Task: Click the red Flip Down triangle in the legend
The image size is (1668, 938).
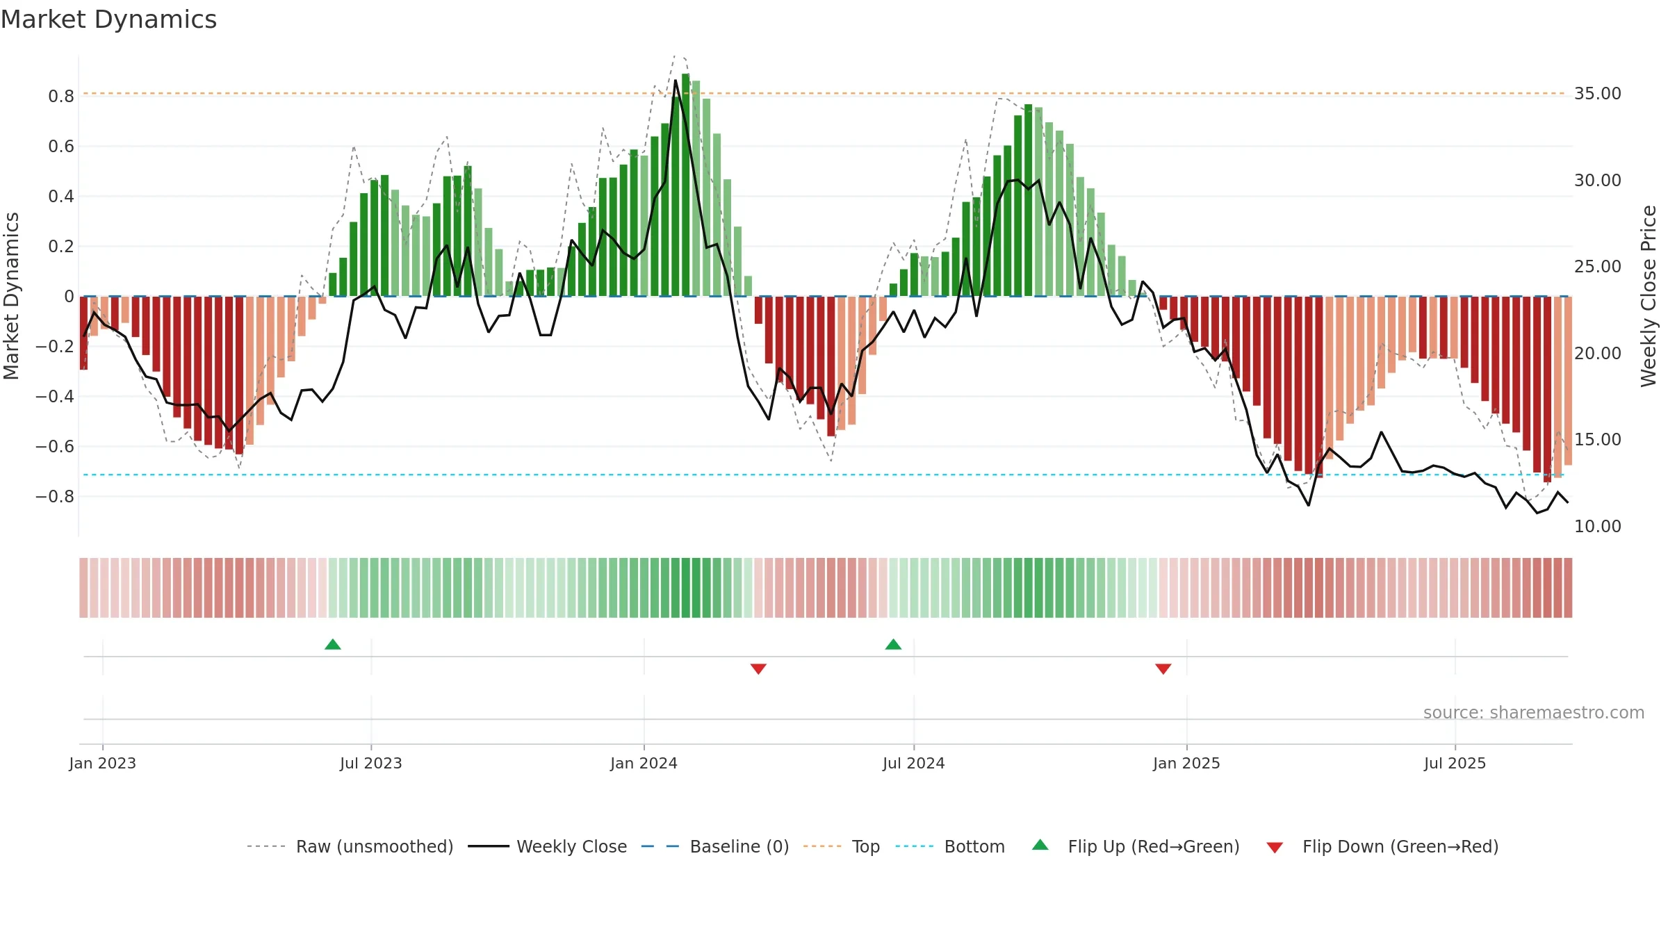Action: coord(1275,848)
